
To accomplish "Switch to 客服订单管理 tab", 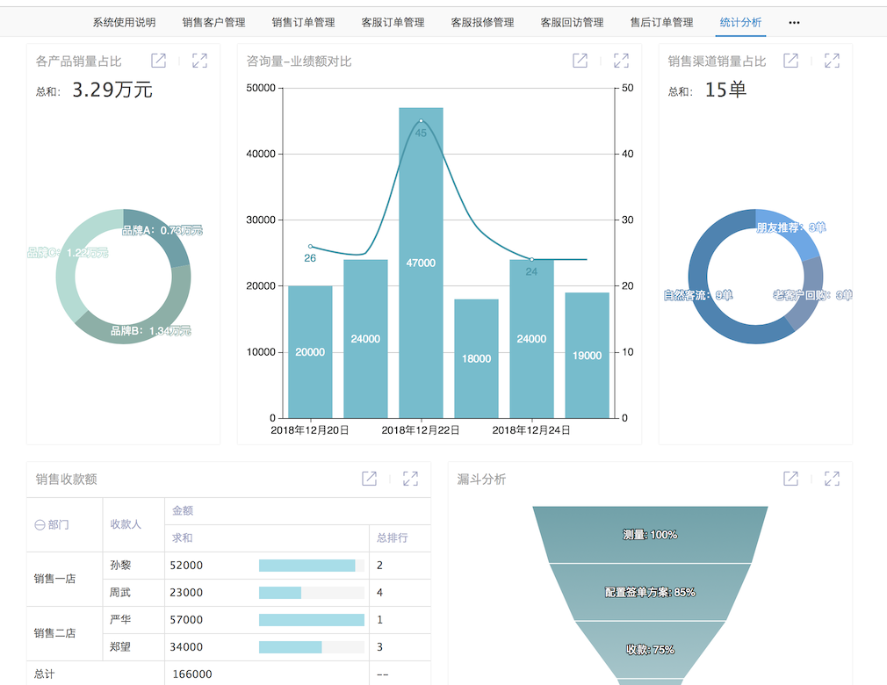I will 393,23.
